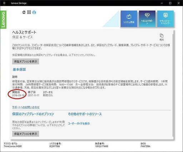Open the サポートへのお問い合わせ link
Screen dimensions: 183x152
tap(26, 107)
